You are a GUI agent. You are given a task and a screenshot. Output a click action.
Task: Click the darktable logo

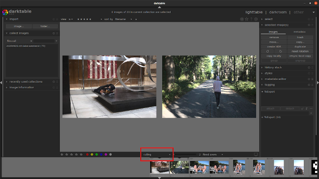pos(5,12)
